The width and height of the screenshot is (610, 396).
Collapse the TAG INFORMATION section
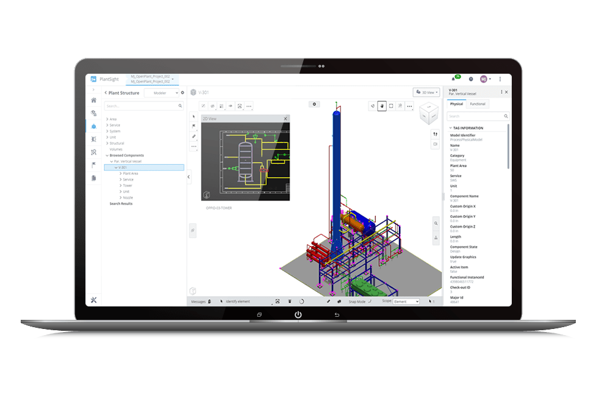click(450, 128)
